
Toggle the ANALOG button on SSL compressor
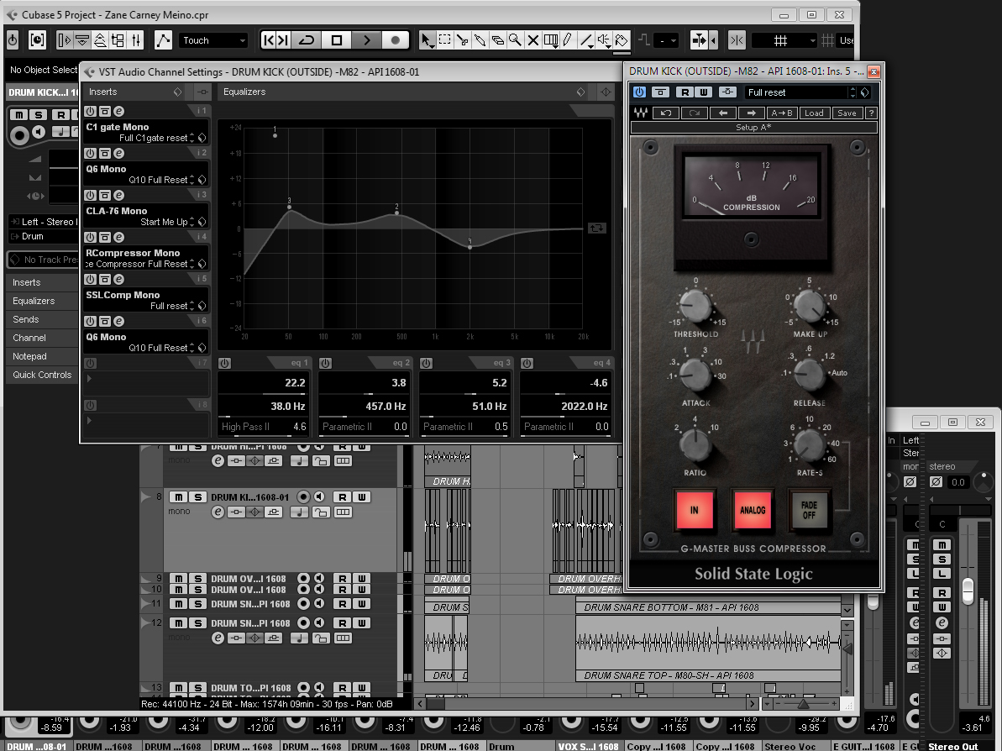[753, 510]
